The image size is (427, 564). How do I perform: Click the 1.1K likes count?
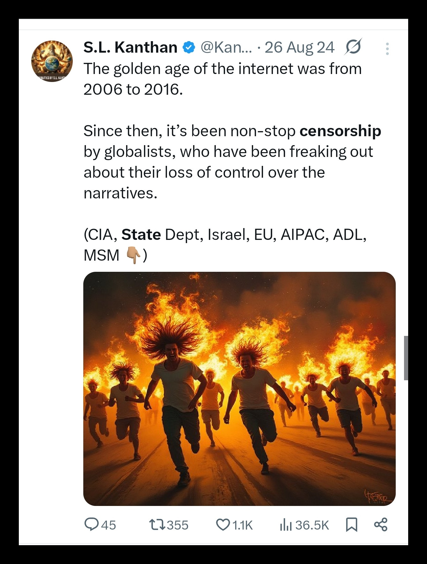pyautogui.click(x=243, y=525)
